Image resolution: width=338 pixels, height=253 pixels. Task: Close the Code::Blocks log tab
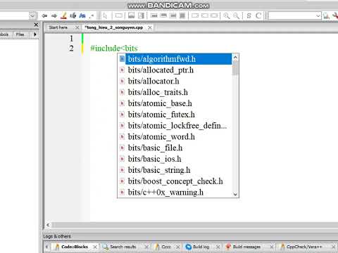pyautogui.click(x=95, y=247)
